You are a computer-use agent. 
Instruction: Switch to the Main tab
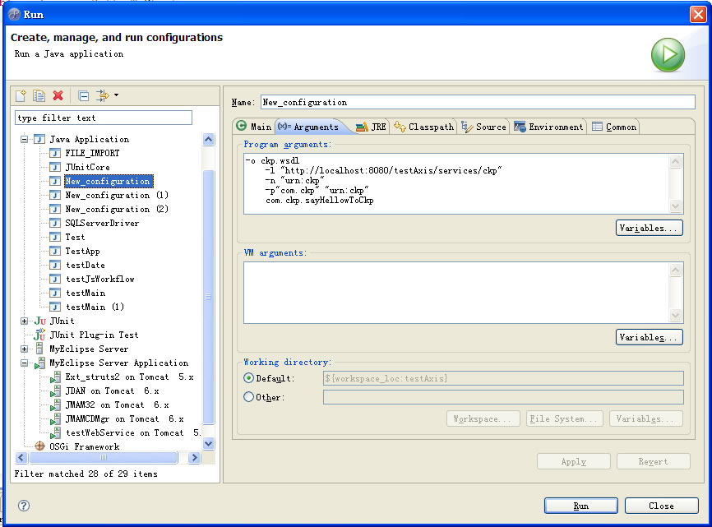254,127
